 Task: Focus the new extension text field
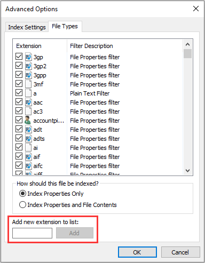(x=32, y=233)
